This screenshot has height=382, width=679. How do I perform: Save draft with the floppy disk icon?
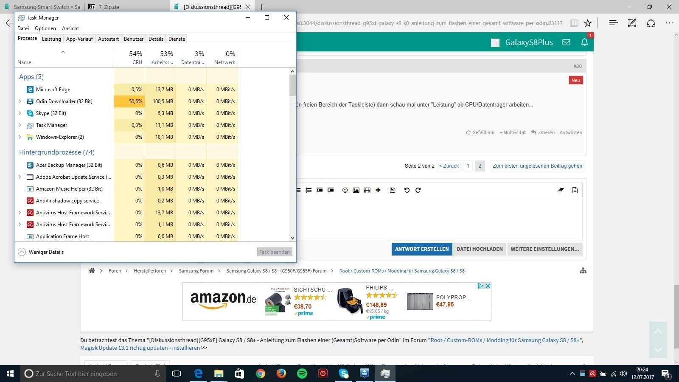pos(393,190)
